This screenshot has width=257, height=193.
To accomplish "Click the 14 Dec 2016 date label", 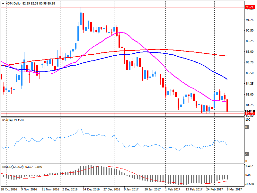I will point(91,189).
